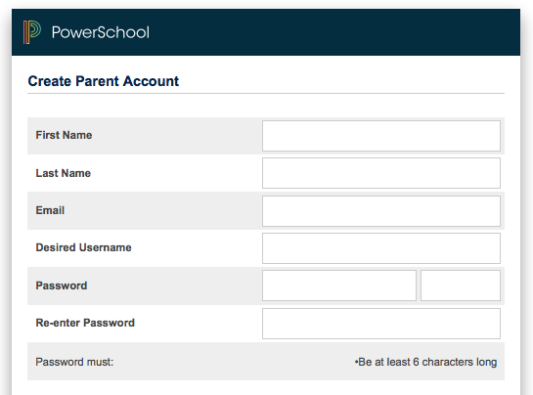Click the Email label text
The height and width of the screenshot is (395, 533).
[50, 210]
